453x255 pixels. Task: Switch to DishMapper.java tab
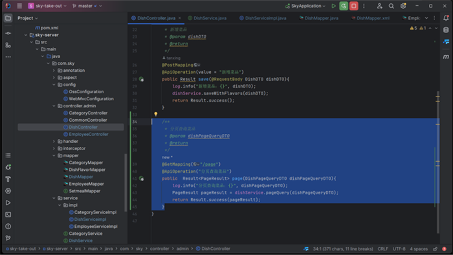(318, 18)
